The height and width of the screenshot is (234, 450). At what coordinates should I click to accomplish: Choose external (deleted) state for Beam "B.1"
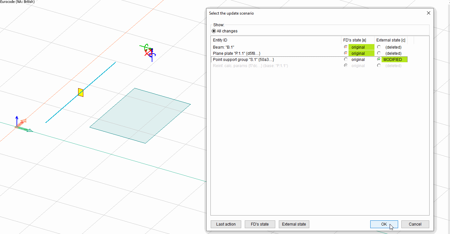click(379, 47)
